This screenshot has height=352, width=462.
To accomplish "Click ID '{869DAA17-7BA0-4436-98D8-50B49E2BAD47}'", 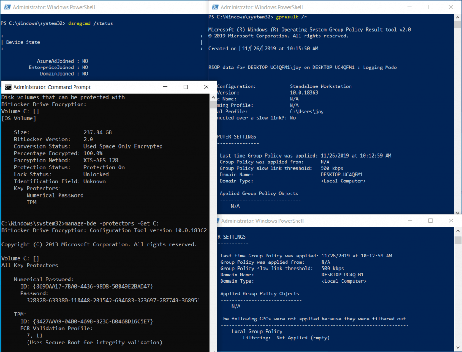I will [x=93, y=286].
